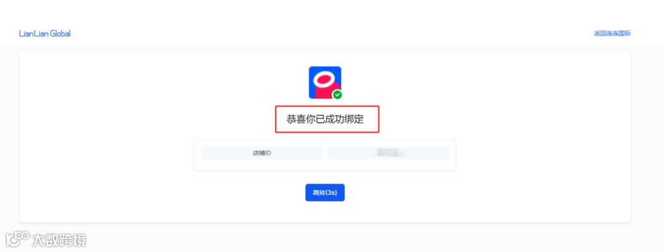Click the 店铺ID label cell
Viewport: 664px width, 252px height.
point(262,153)
